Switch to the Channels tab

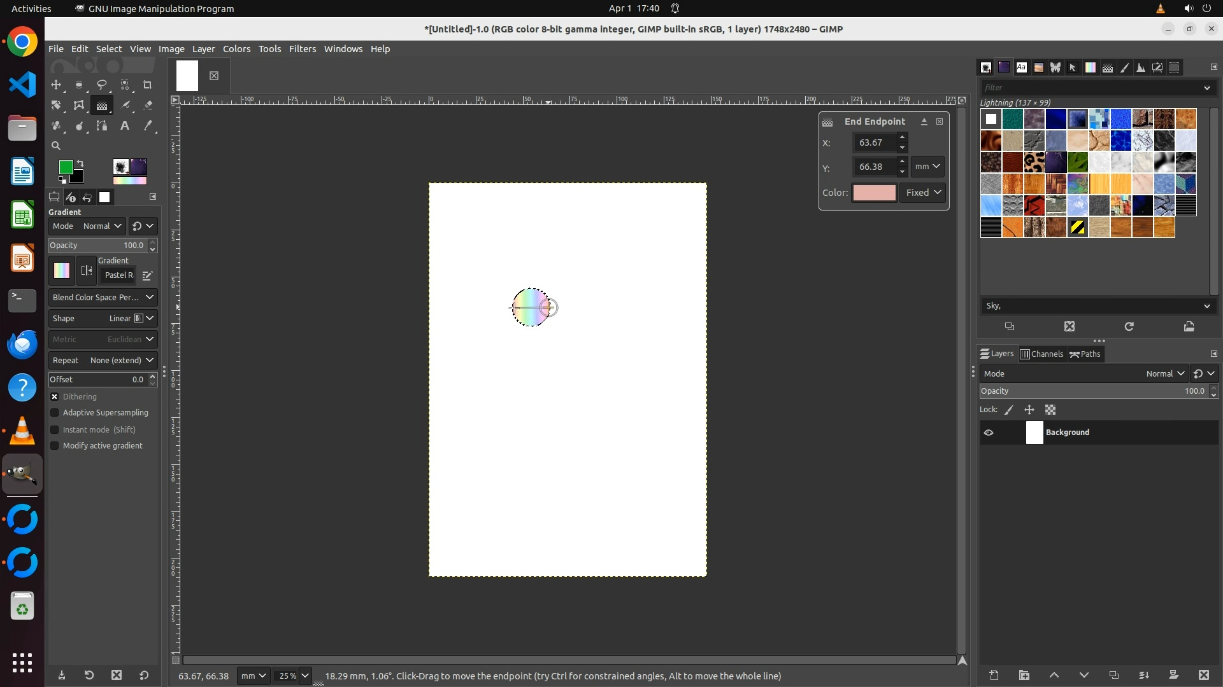[x=1041, y=354]
